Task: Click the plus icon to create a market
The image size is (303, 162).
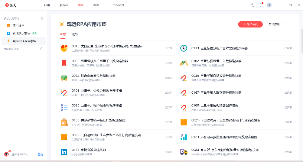Action: [x=42, y=49]
